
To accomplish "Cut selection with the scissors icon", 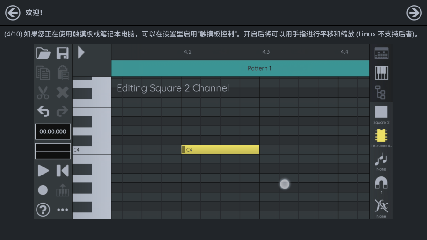I will coord(43,93).
